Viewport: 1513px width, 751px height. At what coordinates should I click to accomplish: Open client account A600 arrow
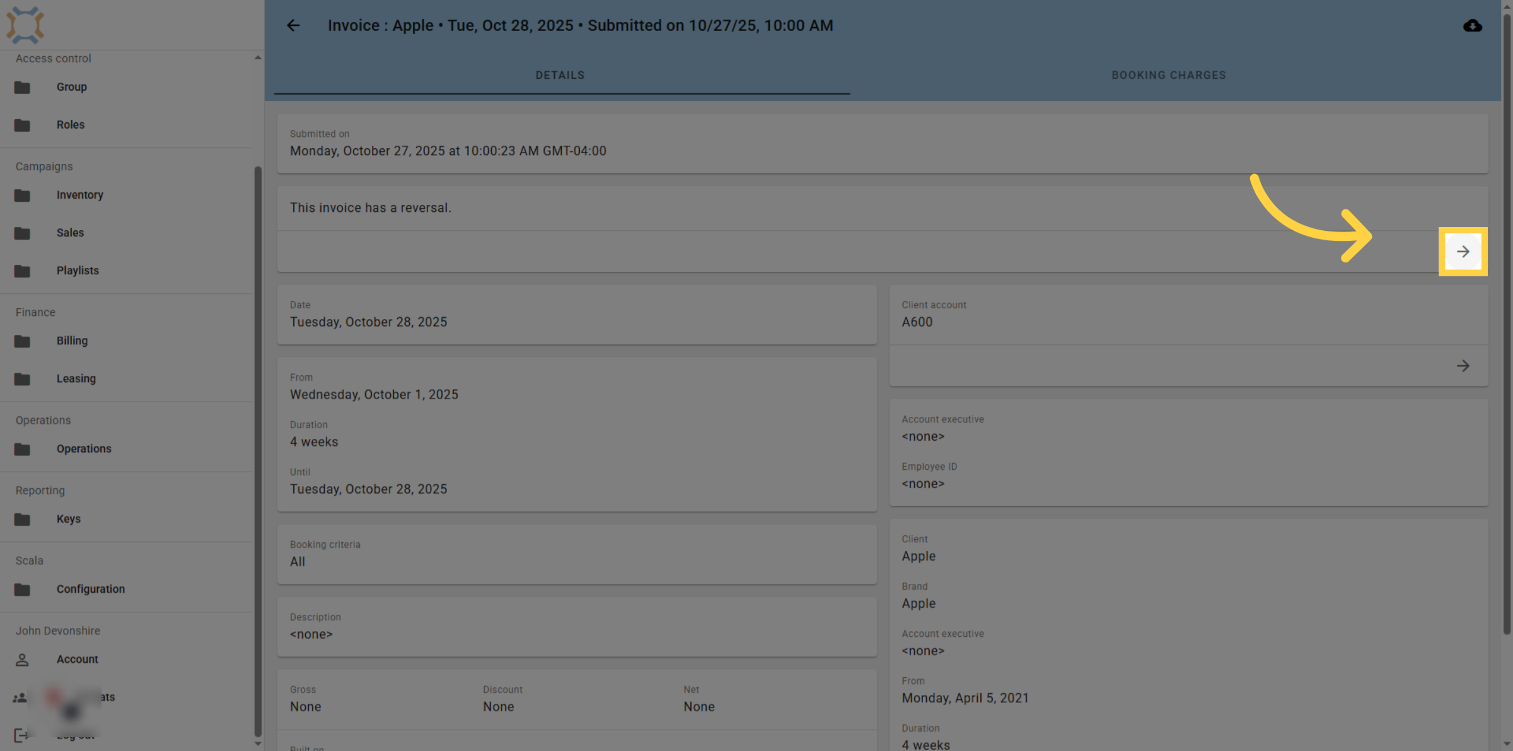pyautogui.click(x=1463, y=366)
